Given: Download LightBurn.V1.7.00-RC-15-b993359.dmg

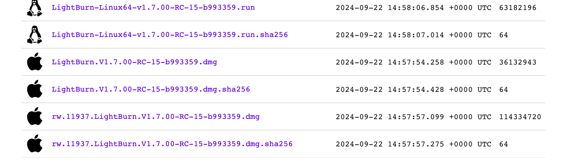Looking at the screenshot, I should 134,62.
